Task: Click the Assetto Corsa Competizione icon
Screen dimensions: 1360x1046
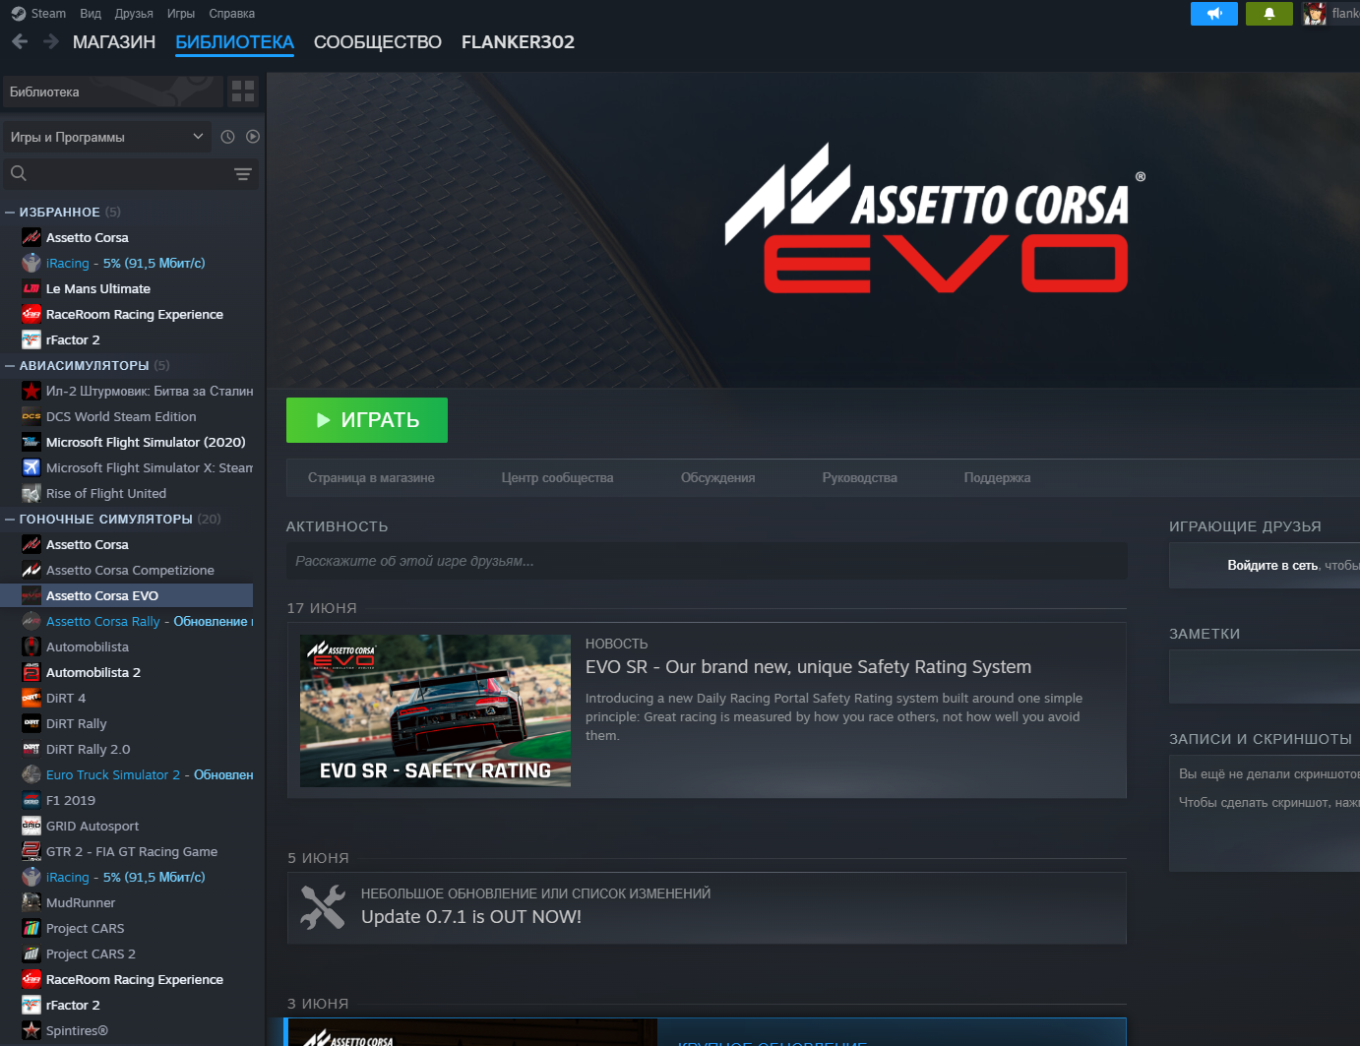Action: (x=31, y=570)
